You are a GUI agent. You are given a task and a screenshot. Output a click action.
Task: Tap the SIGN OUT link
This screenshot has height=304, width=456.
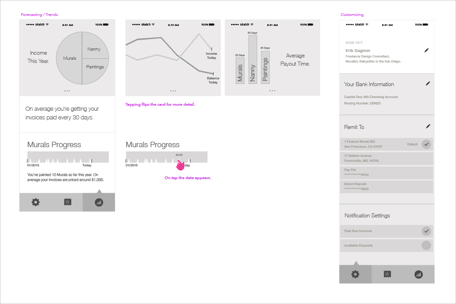[x=354, y=43]
